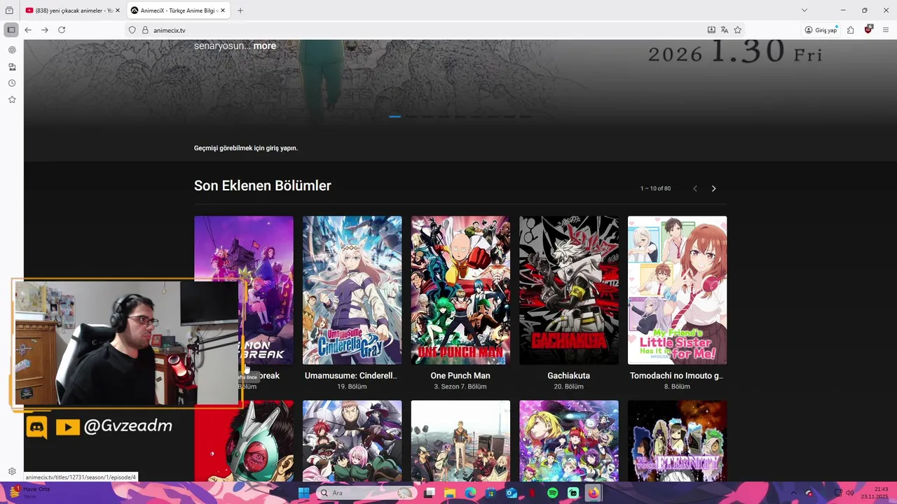
Task: Translate this page icon
Action: (x=725, y=30)
